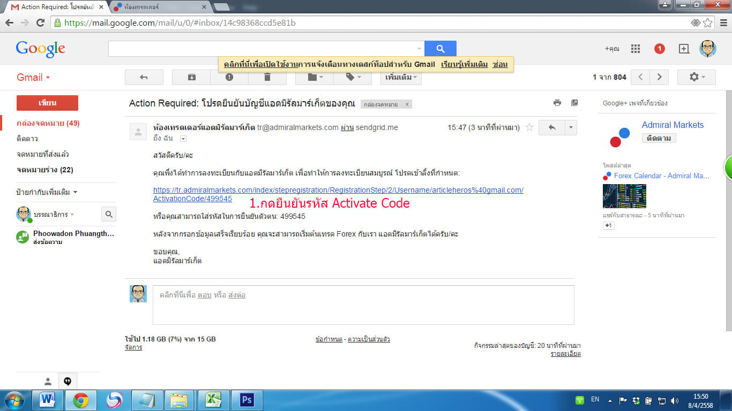Open the admiralmarkets activation link
This screenshot has height=411, width=732.
[x=338, y=191]
